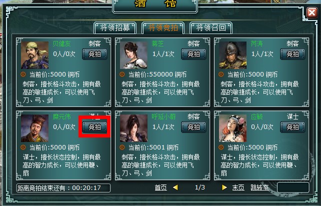Click 蒋芝's assassin portrait
Viewport: 321px width, 206px height.
[133, 55]
